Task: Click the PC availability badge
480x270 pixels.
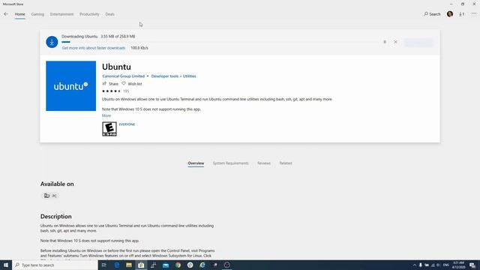Action: coord(50,196)
